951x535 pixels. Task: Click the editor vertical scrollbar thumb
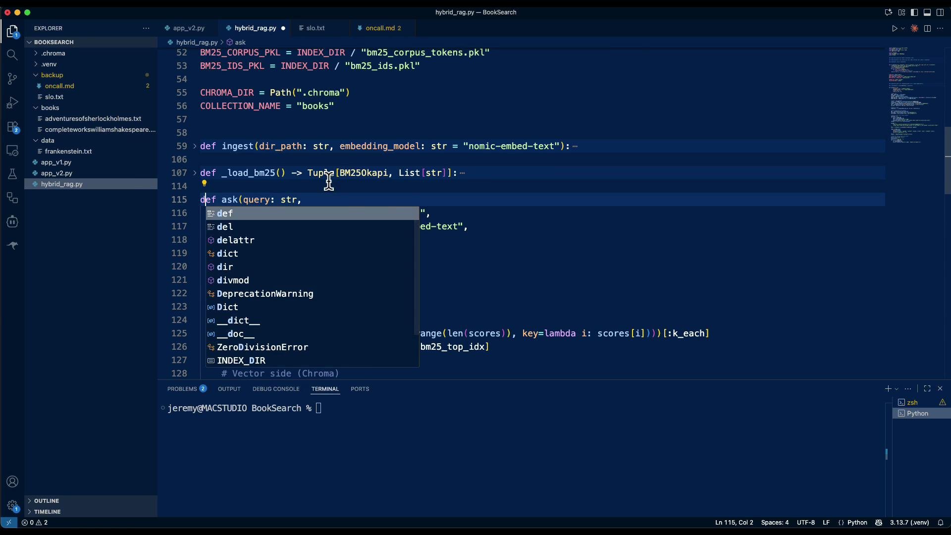pos(948,160)
